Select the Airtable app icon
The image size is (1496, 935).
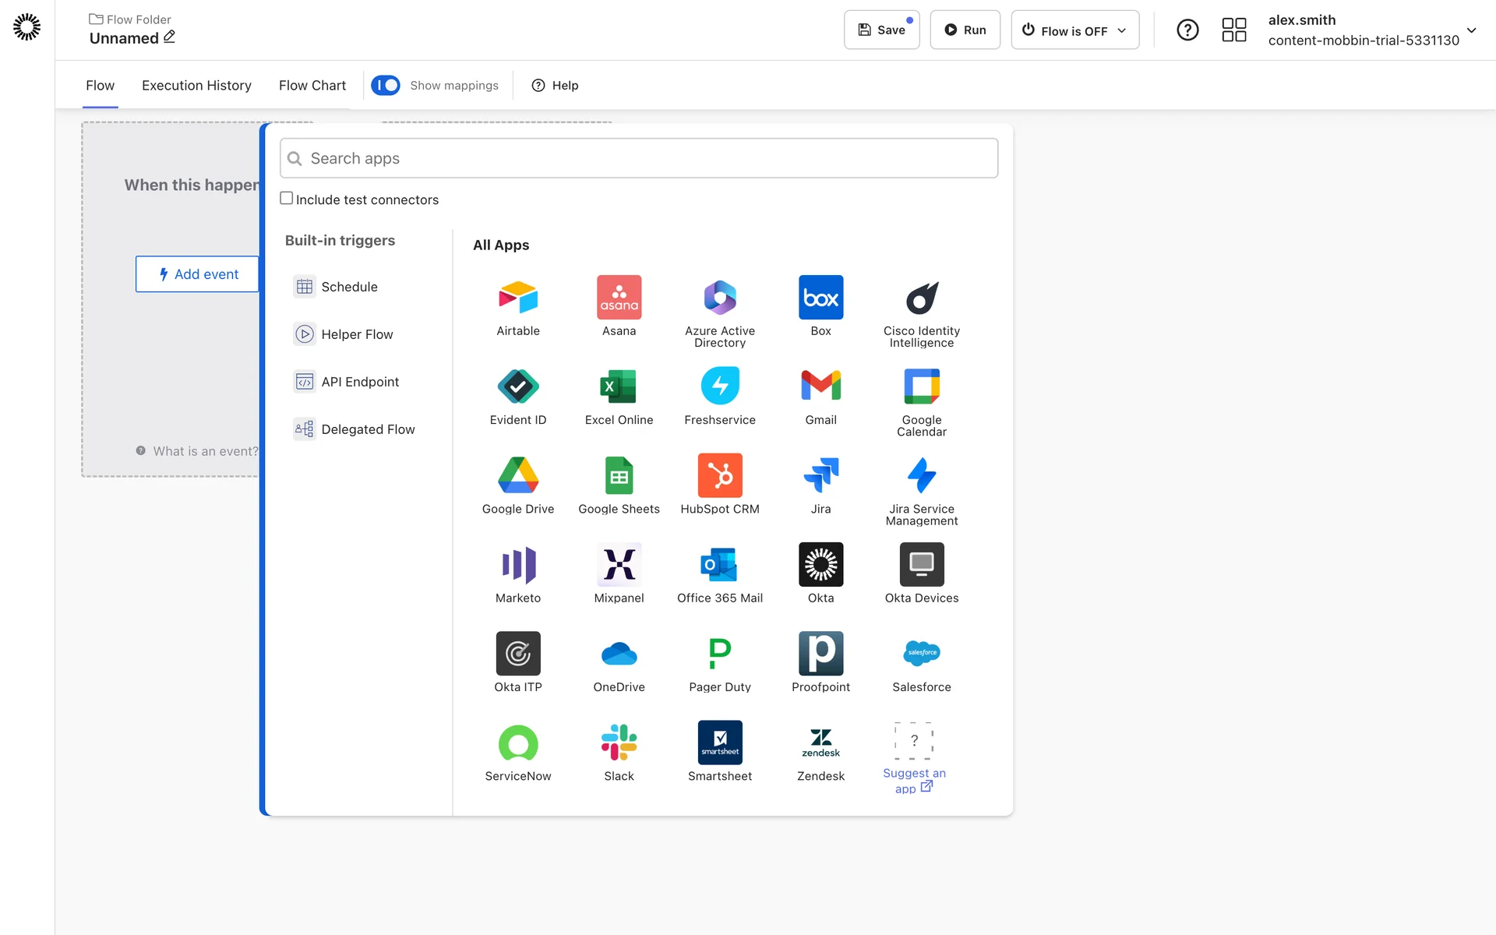coord(517,298)
